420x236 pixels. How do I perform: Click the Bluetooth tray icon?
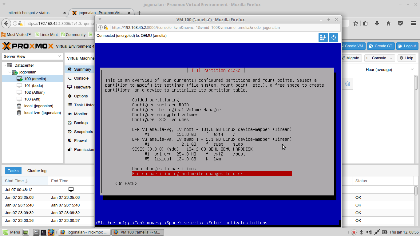(362, 232)
